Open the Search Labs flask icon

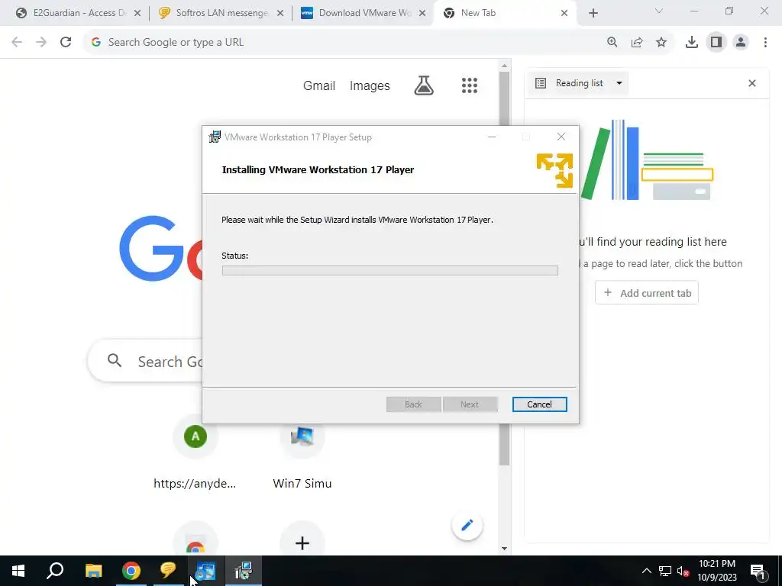[424, 85]
